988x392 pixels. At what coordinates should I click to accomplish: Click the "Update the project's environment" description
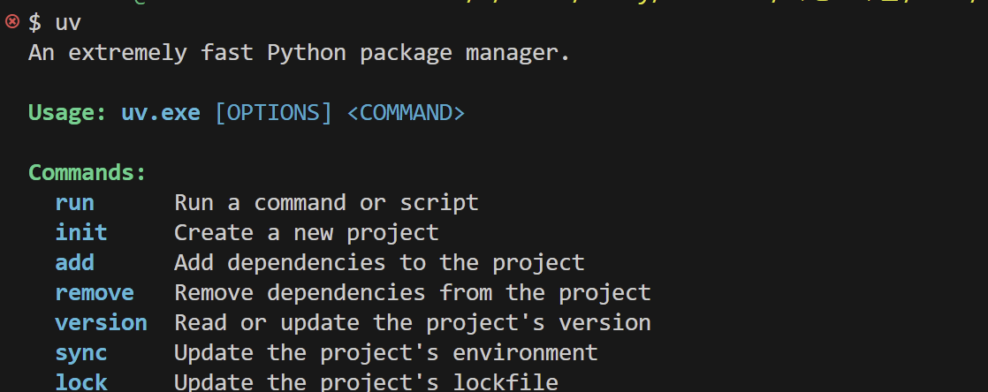click(385, 352)
